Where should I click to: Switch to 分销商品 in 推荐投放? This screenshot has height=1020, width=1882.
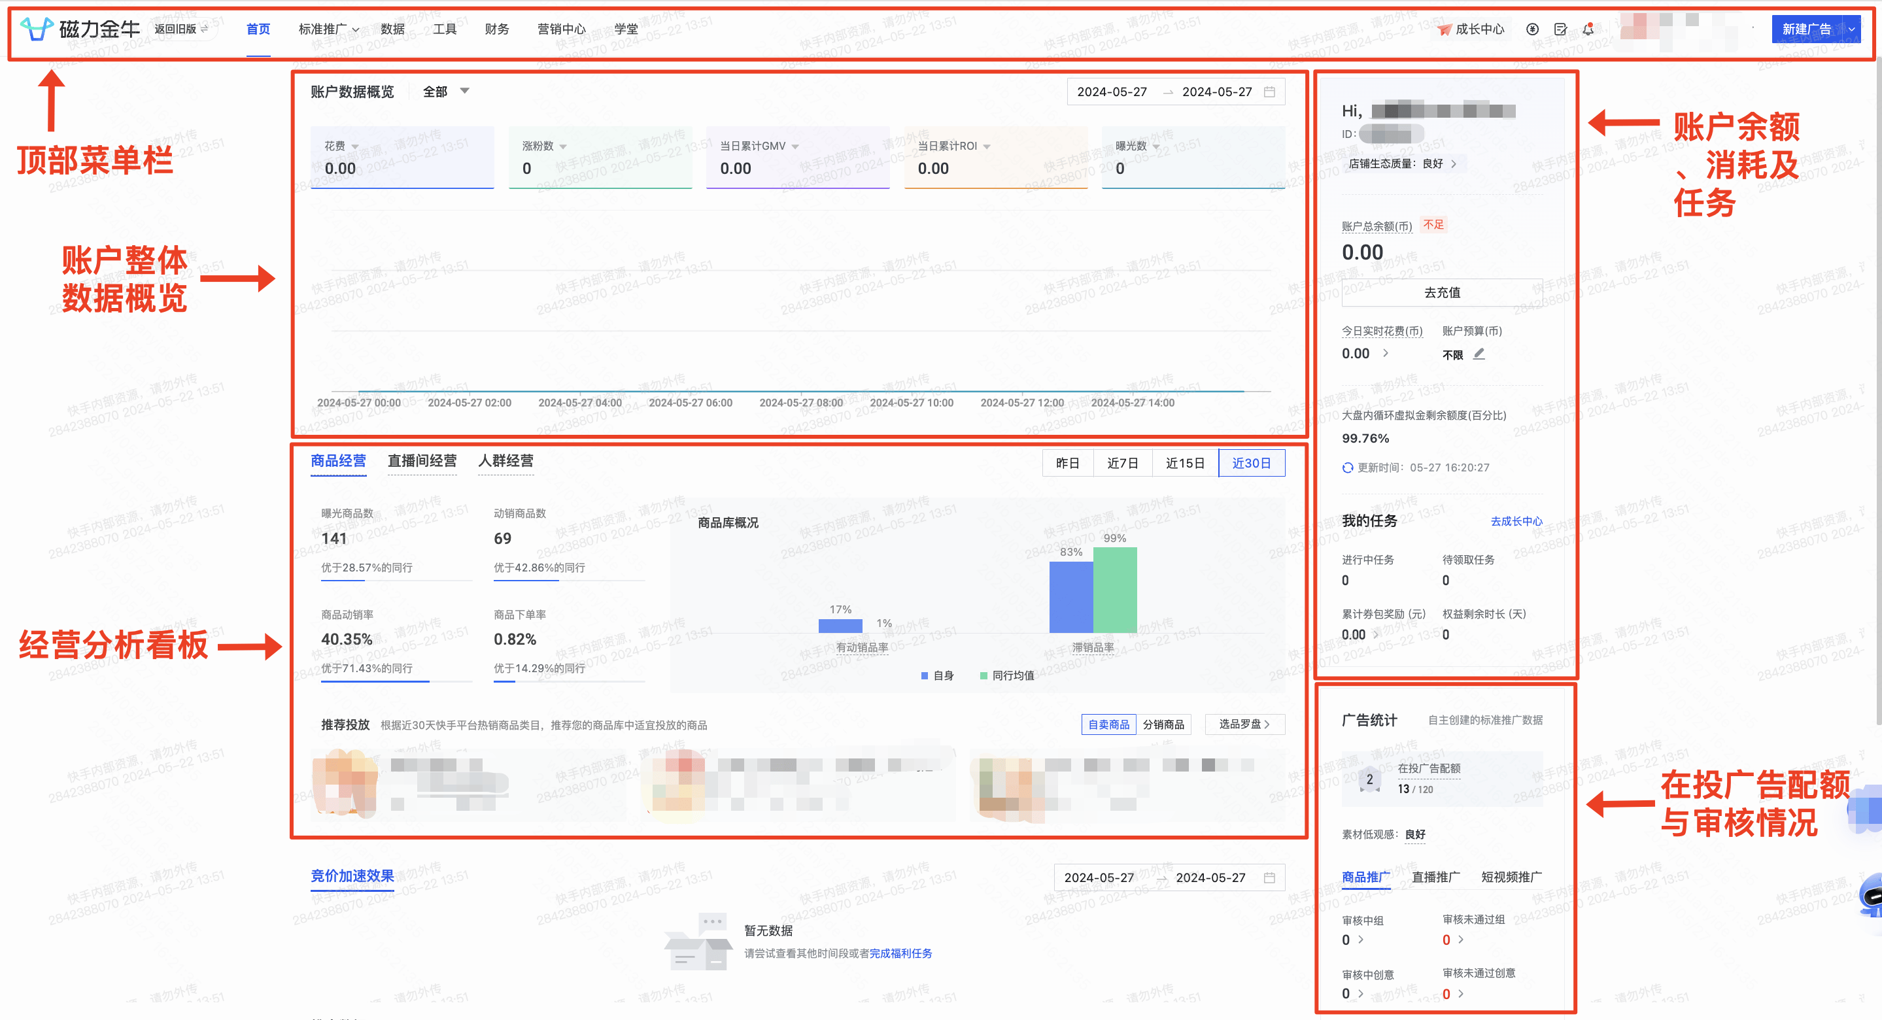click(1165, 724)
